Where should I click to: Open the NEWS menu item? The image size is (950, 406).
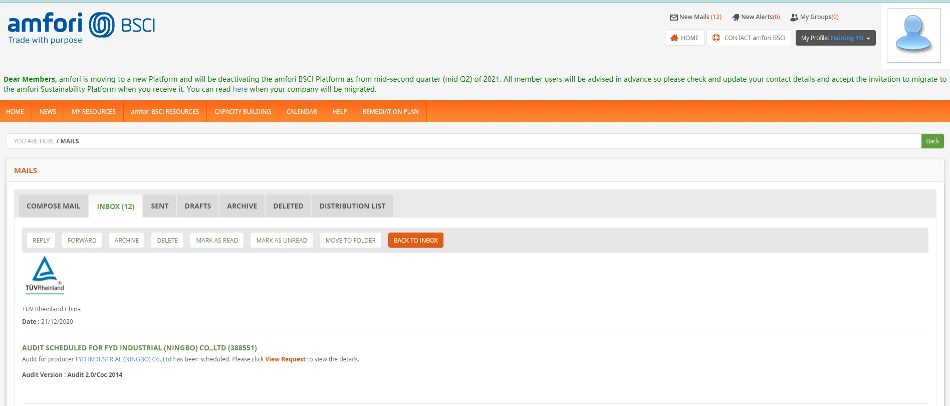tap(48, 112)
